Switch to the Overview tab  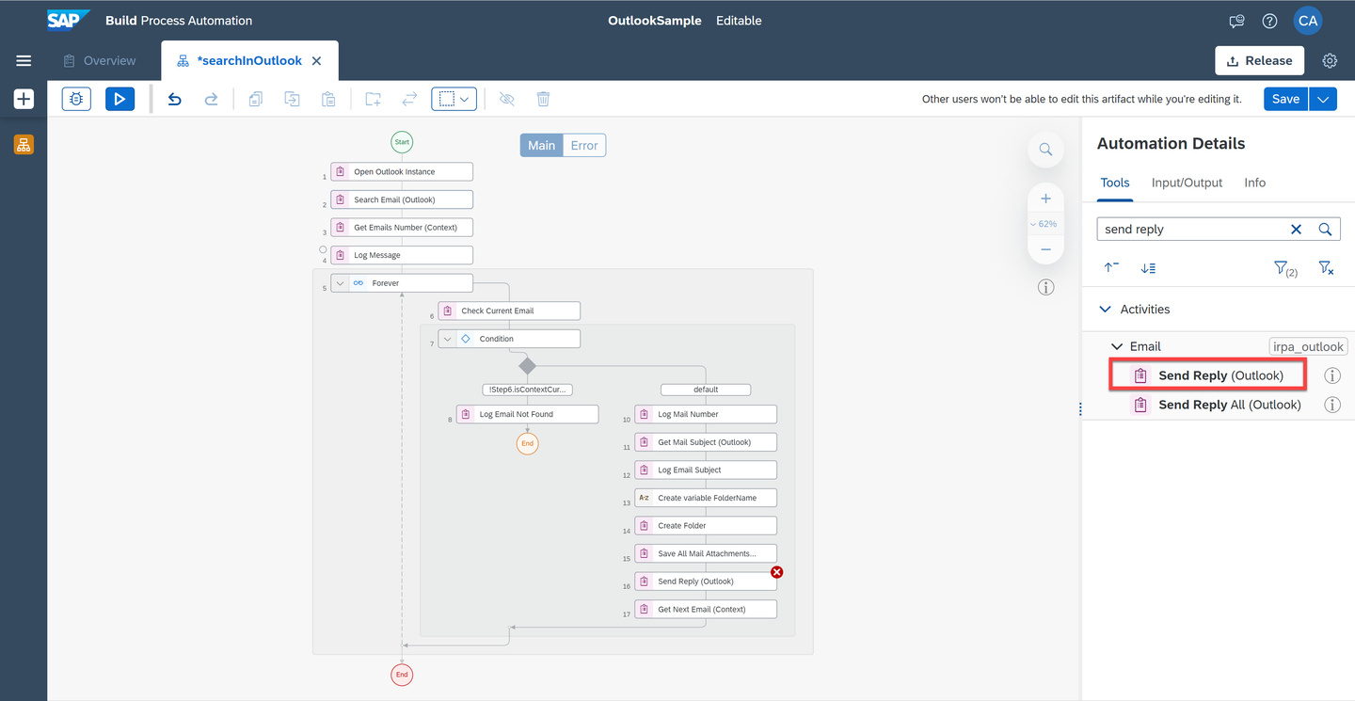click(99, 61)
